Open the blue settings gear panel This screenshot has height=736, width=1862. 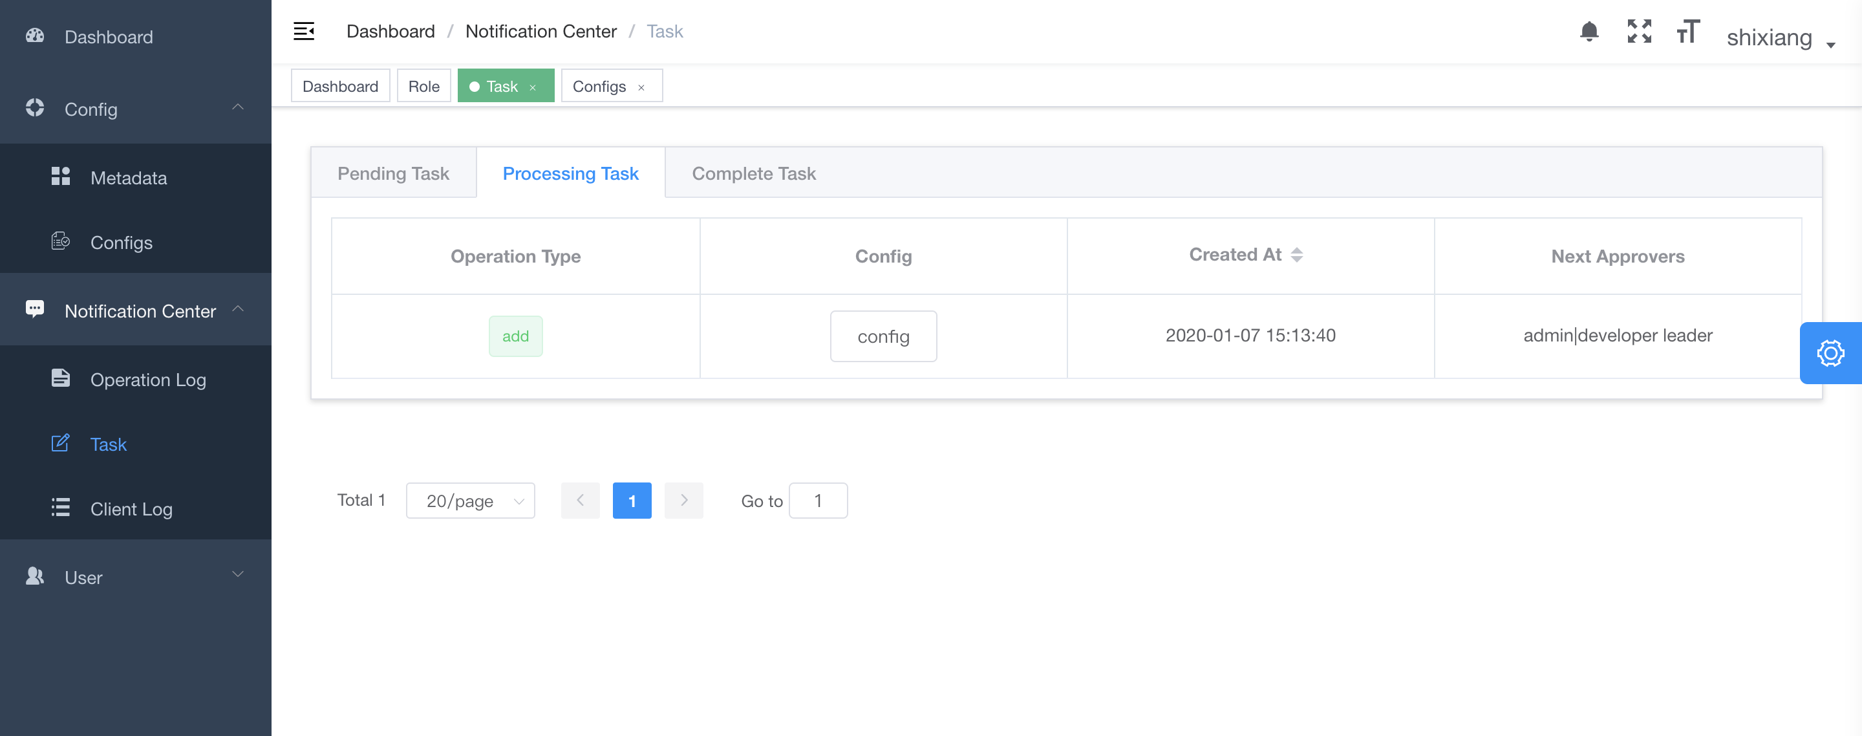tap(1830, 353)
